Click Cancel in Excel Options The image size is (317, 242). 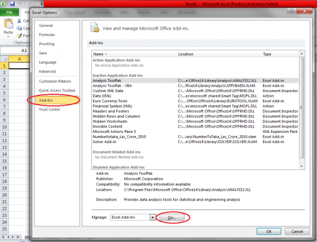pyautogui.click(x=297, y=231)
